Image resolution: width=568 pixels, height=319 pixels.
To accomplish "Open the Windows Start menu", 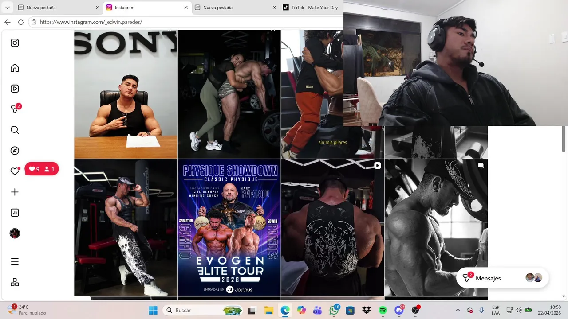I will [153, 310].
